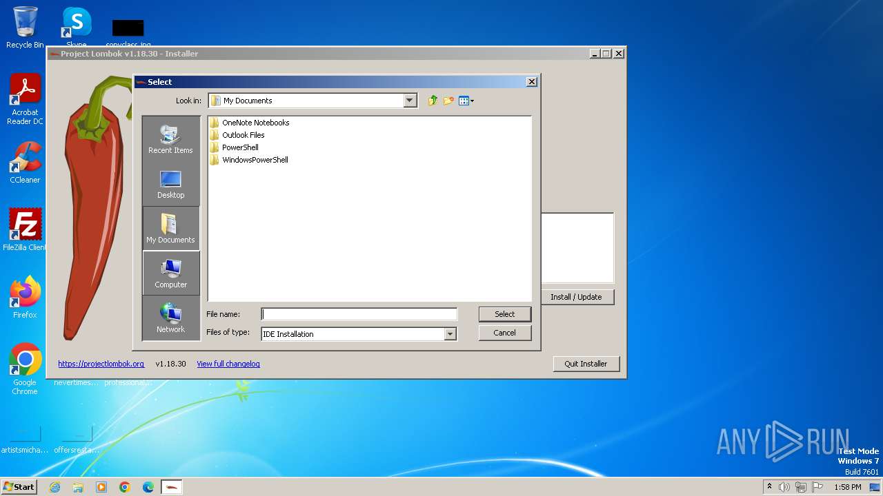Open the projectlombok.org link
Viewport: 883px width, 496px height.
click(101, 364)
